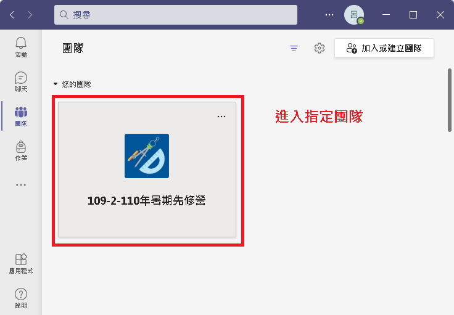The height and width of the screenshot is (315, 454).
Task: Open more options on the team card
Action: [x=221, y=117]
